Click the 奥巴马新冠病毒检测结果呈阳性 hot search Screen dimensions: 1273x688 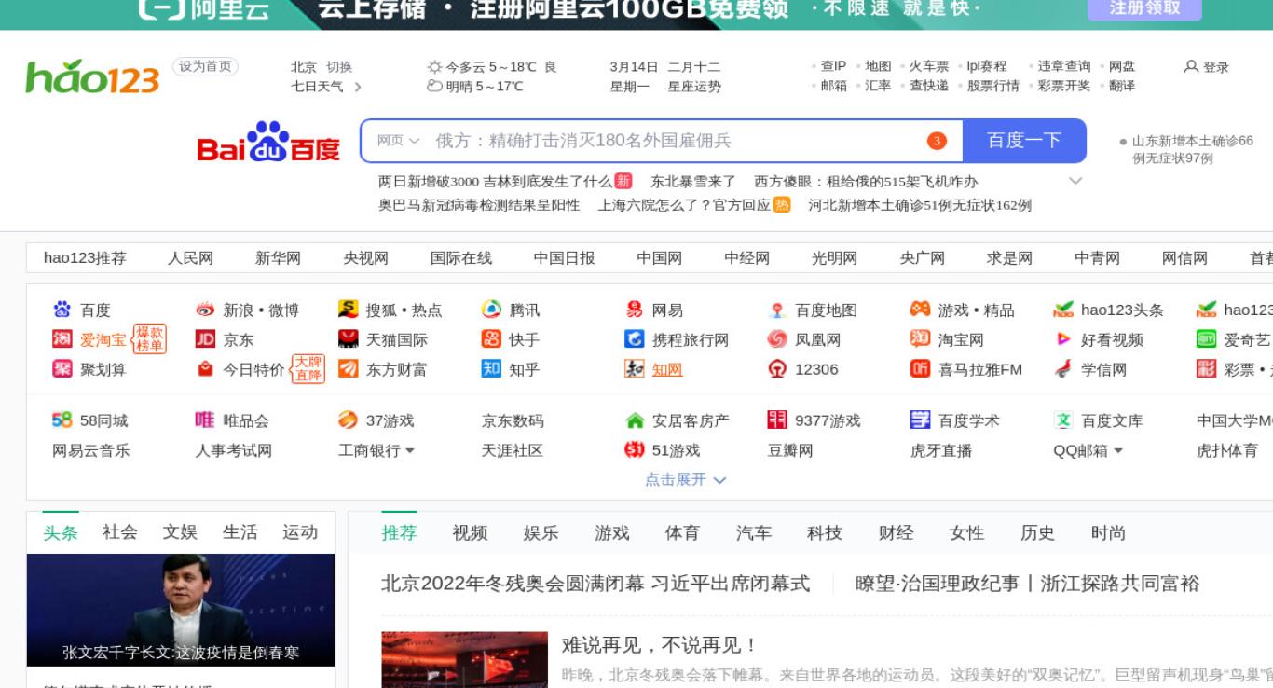coord(479,205)
